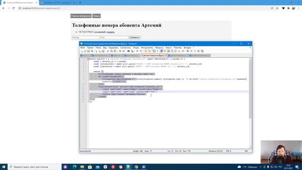Open the Инструменты menu
302x170 pixels.
(147, 48)
